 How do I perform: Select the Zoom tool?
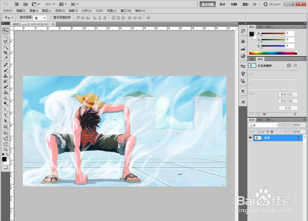6,149
